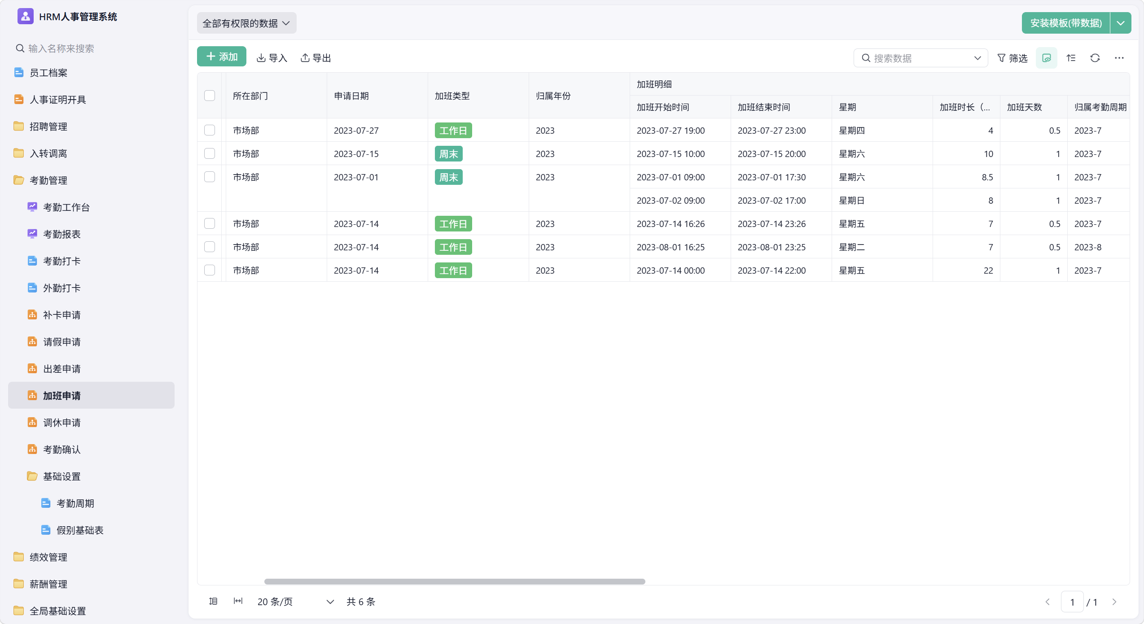Open the 考勤周期 menu item
This screenshot has width=1144, height=624.
tap(92, 503)
